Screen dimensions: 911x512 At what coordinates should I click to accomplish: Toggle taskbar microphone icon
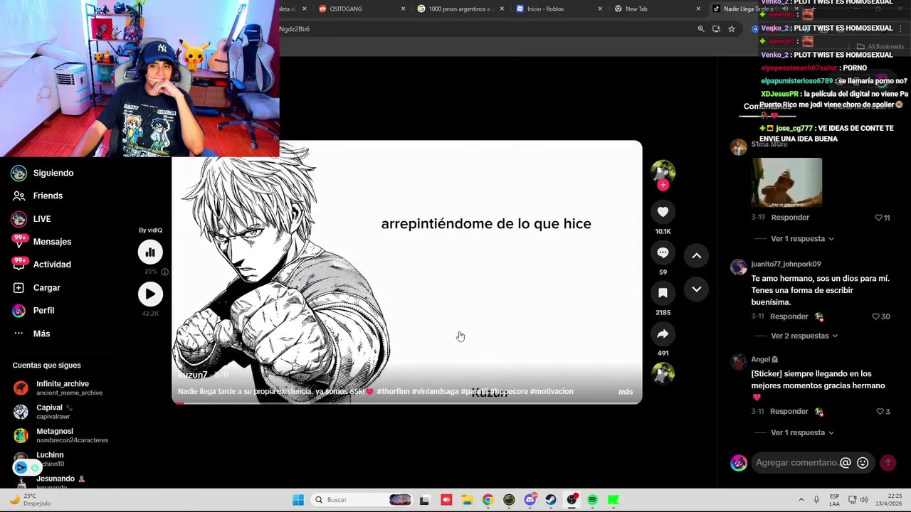816,500
